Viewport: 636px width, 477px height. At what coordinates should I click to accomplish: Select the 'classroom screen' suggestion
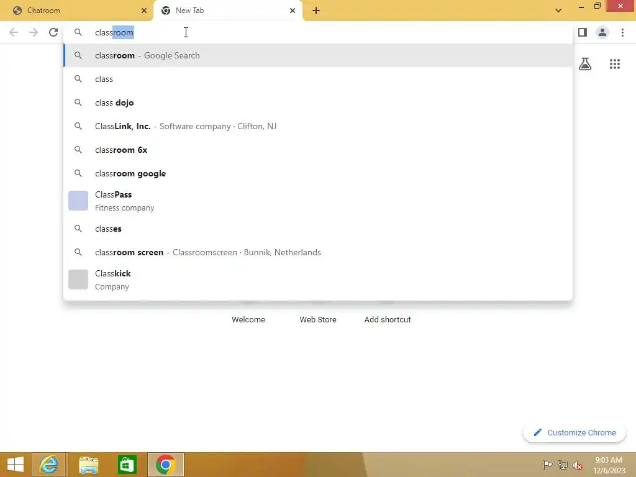(318, 252)
